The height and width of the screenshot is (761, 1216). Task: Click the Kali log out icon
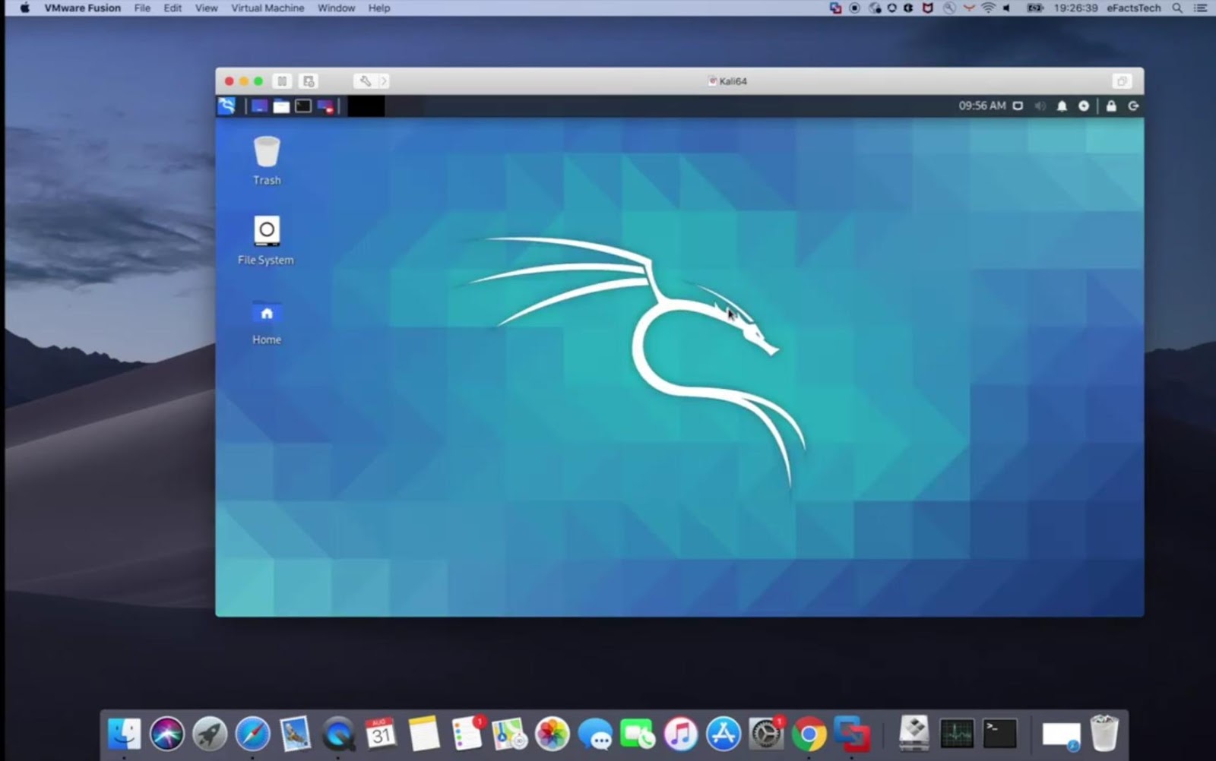coord(1133,106)
